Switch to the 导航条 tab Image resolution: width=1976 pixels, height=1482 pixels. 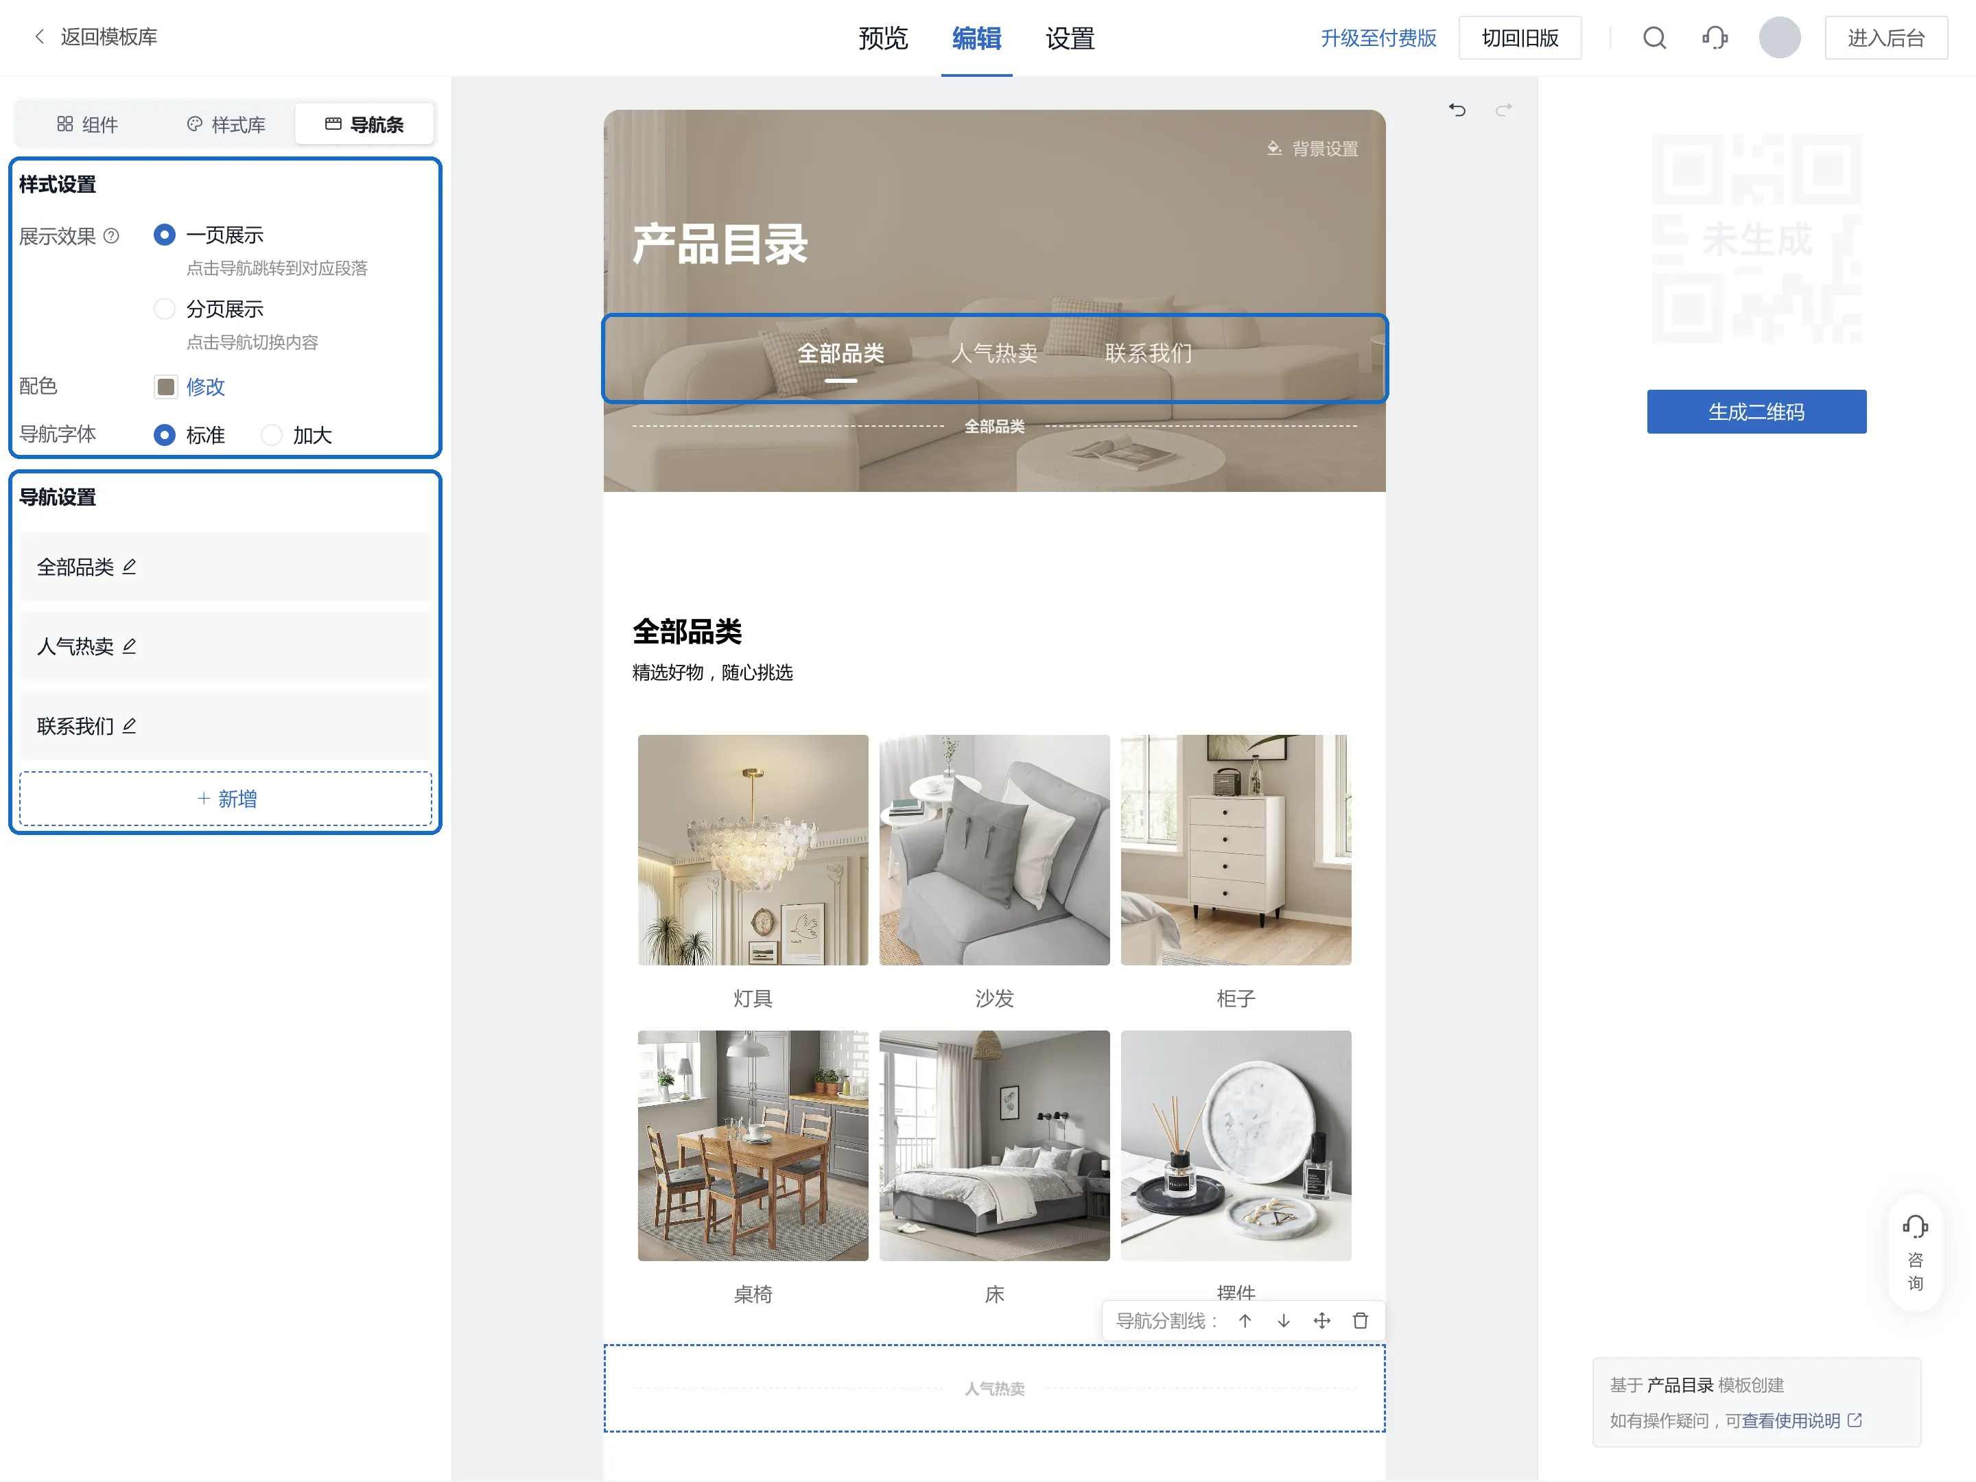point(364,124)
